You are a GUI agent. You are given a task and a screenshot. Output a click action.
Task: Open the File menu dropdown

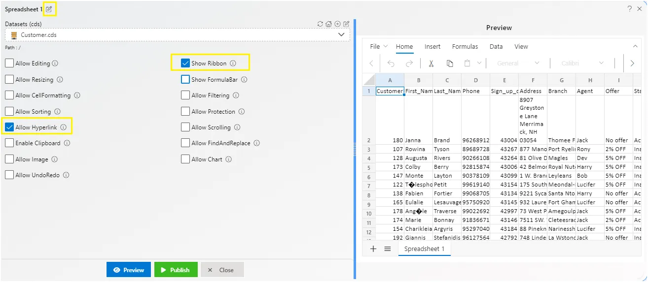[x=379, y=47]
